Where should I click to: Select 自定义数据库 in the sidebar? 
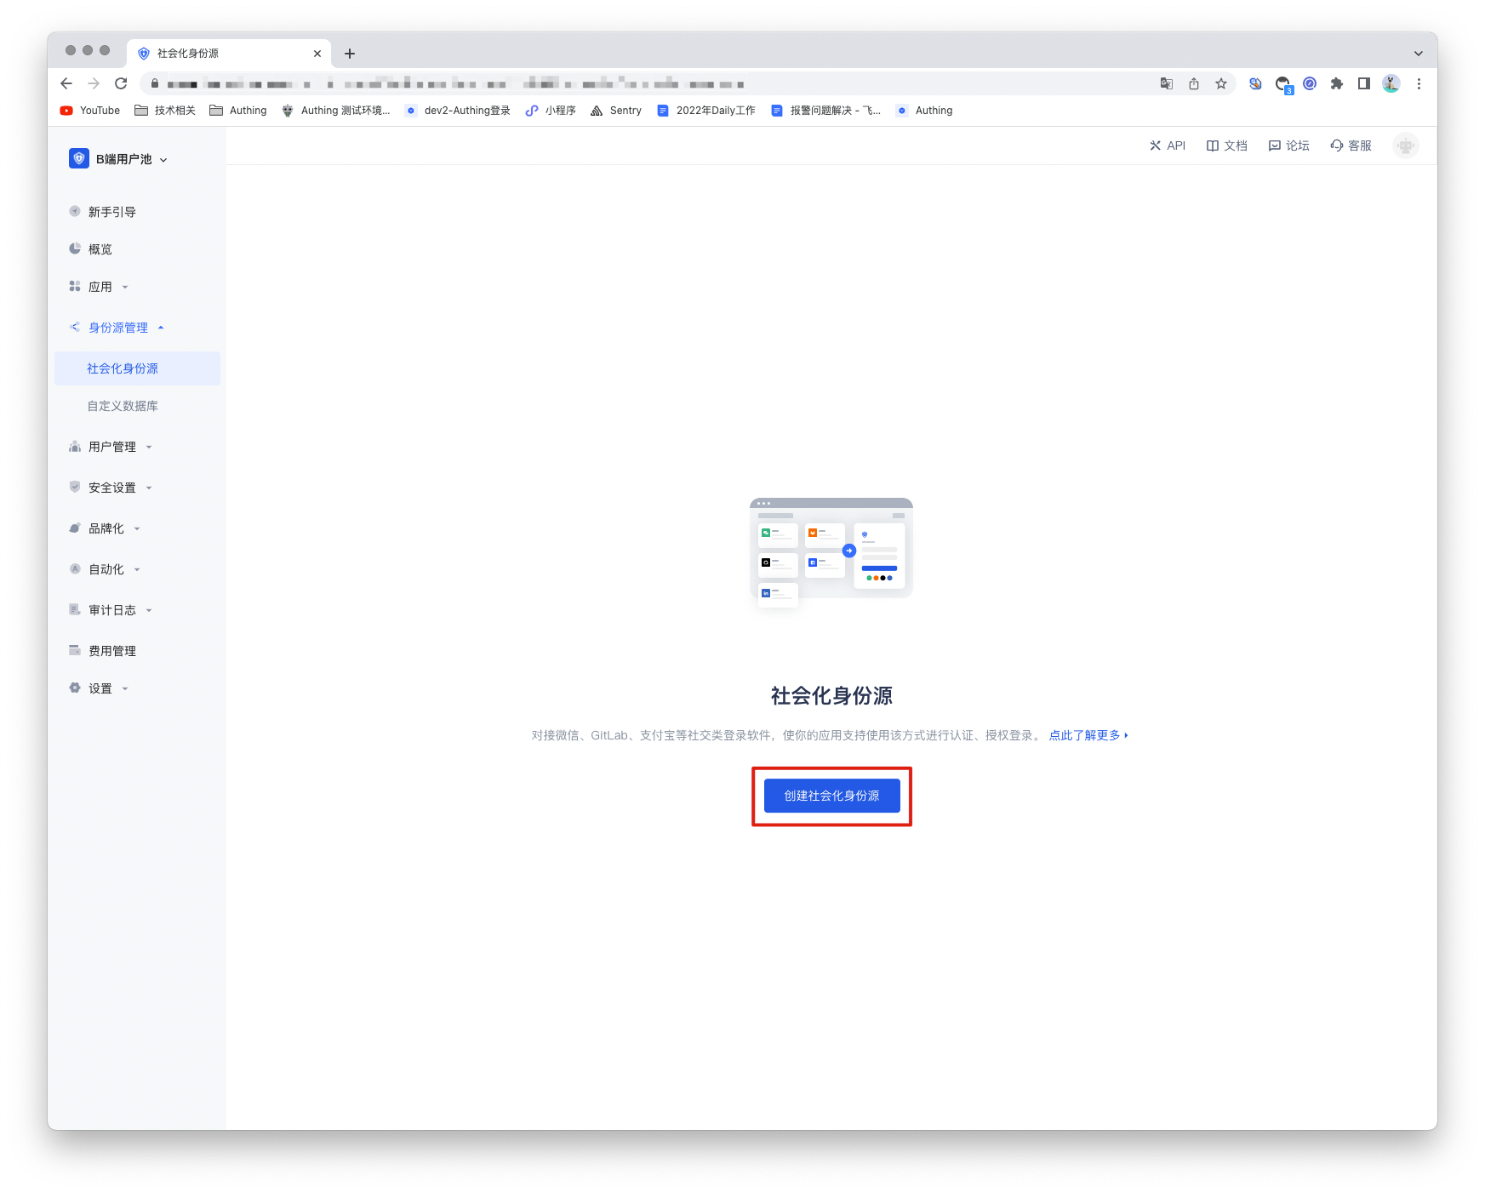[123, 406]
